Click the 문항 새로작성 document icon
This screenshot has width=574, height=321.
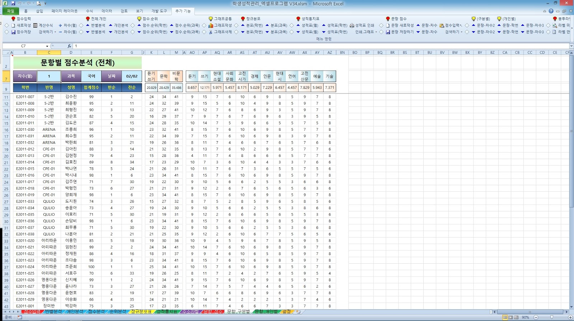pos(388,25)
